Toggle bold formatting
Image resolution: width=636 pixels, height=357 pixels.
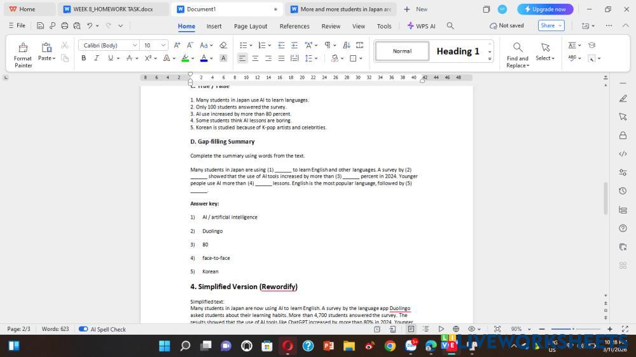pyautogui.click(x=83, y=58)
